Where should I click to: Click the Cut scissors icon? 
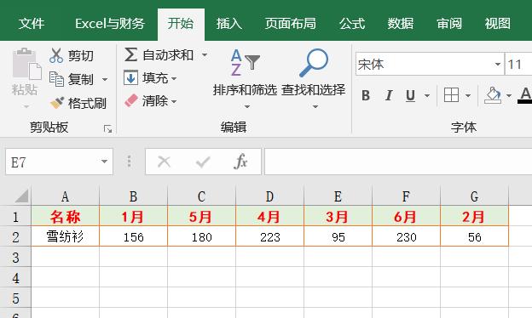(x=56, y=55)
